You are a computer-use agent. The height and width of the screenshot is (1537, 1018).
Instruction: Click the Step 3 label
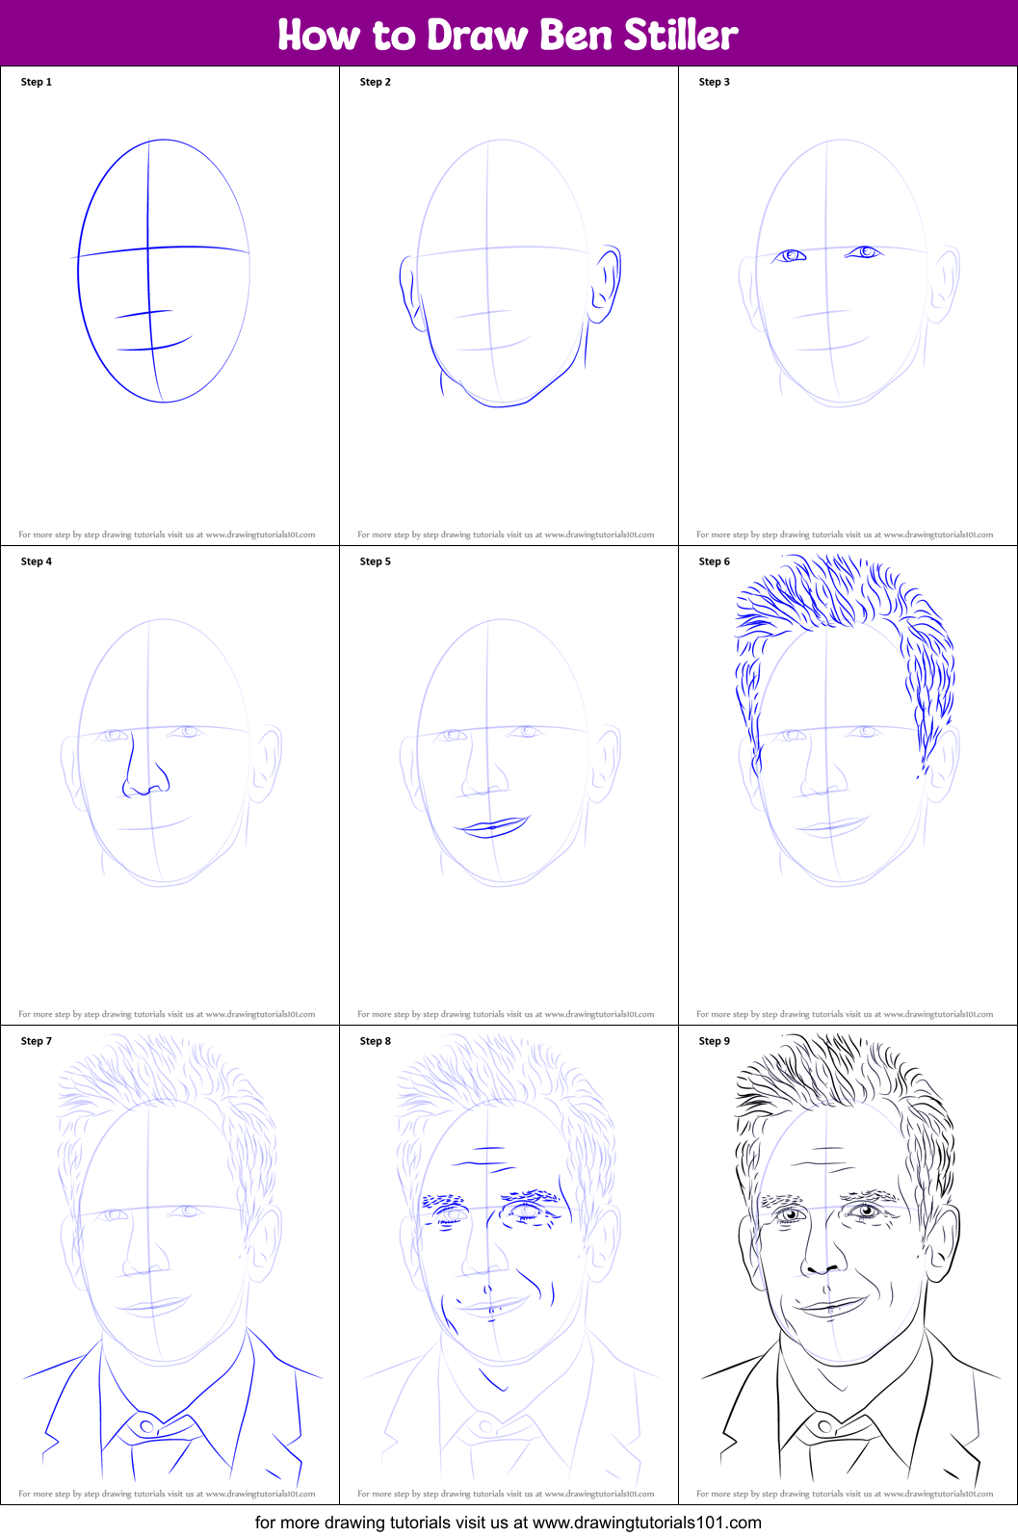pos(715,82)
